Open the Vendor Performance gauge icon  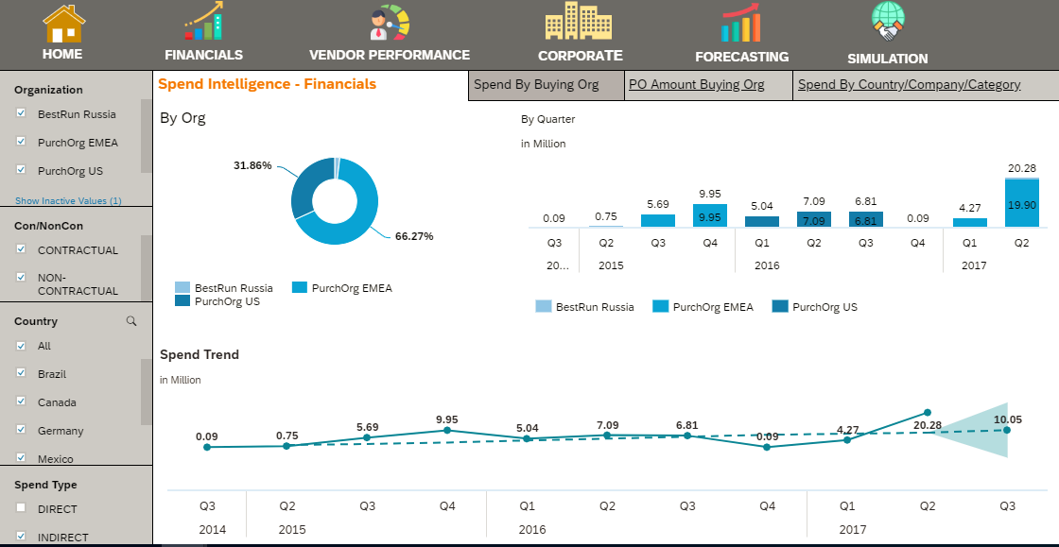click(x=389, y=23)
